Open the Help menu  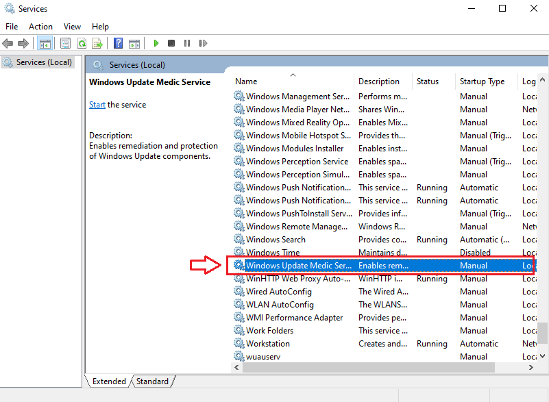pyautogui.click(x=100, y=27)
